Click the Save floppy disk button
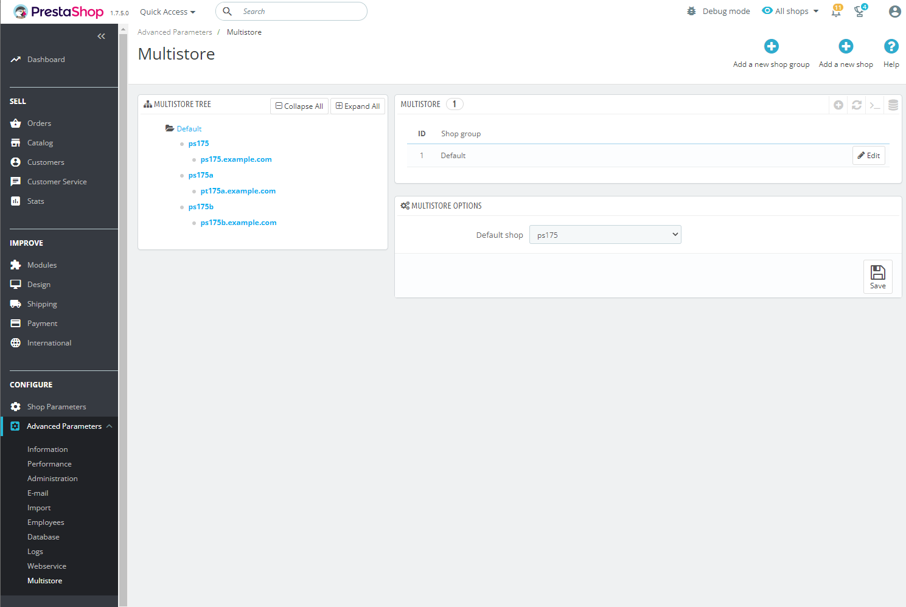Image resolution: width=906 pixels, height=607 pixels. 878,277
